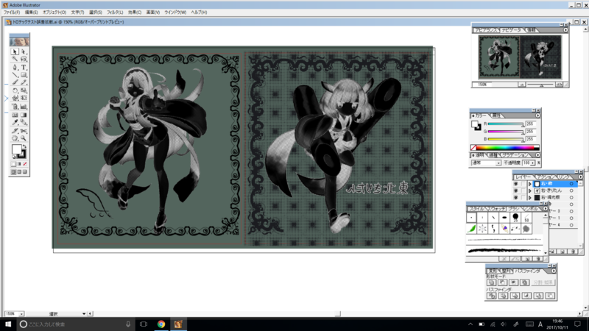Click the first Pathfinder shape mode button

[x=491, y=282]
